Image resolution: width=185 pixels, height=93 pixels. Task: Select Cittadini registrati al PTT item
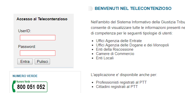[117, 87]
